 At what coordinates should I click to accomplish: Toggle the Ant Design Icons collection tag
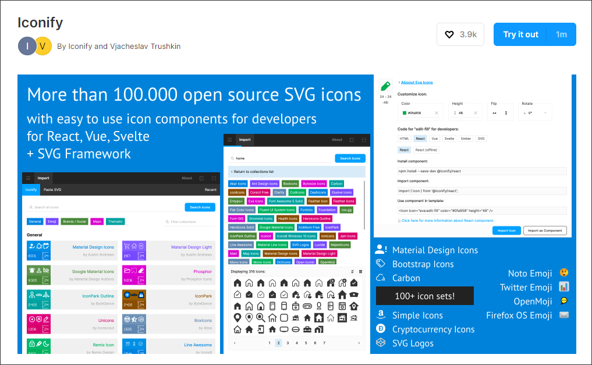coord(265,184)
